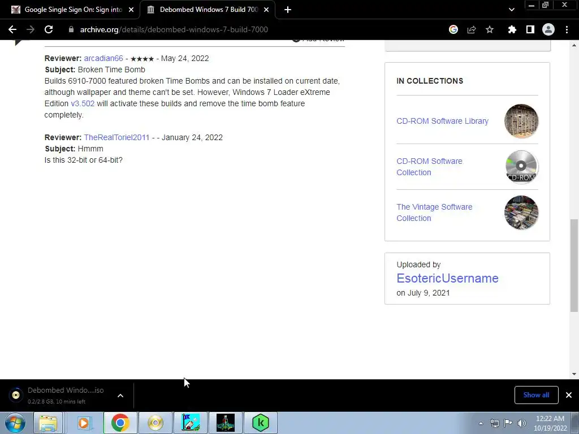This screenshot has height=434, width=579.
Task: Select the "Is this 32-bit or 64-bit?" text
Action: (x=84, y=160)
